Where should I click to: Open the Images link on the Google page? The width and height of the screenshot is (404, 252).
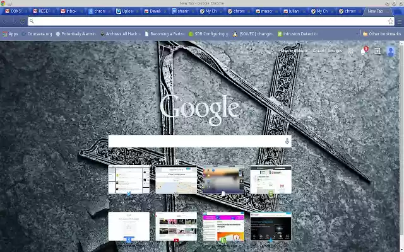(335, 51)
